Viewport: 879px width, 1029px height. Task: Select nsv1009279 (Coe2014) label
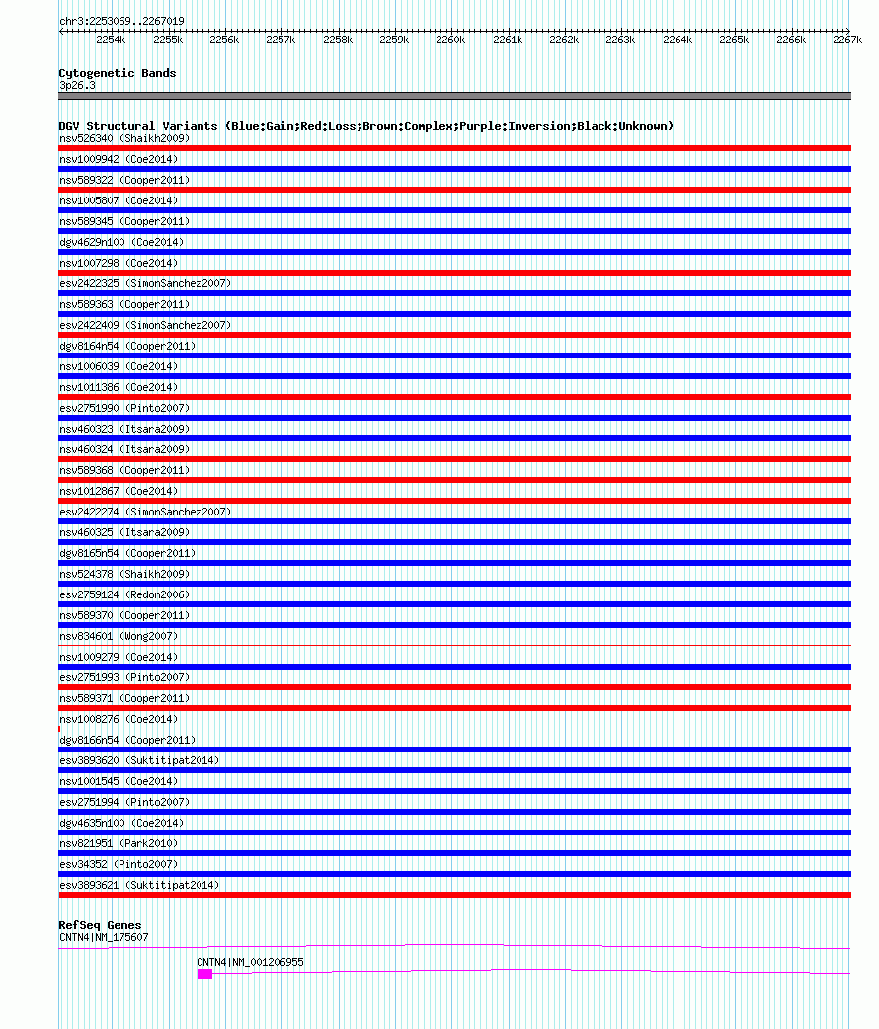click(x=119, y=657)
